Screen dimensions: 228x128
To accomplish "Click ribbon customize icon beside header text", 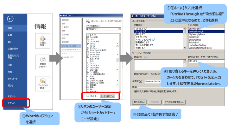I will (88, 21).
